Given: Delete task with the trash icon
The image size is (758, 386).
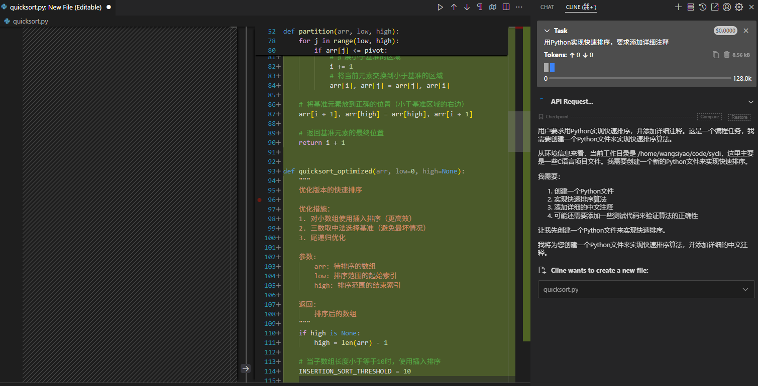Looking at the screenshot, I should click(726, 55).
